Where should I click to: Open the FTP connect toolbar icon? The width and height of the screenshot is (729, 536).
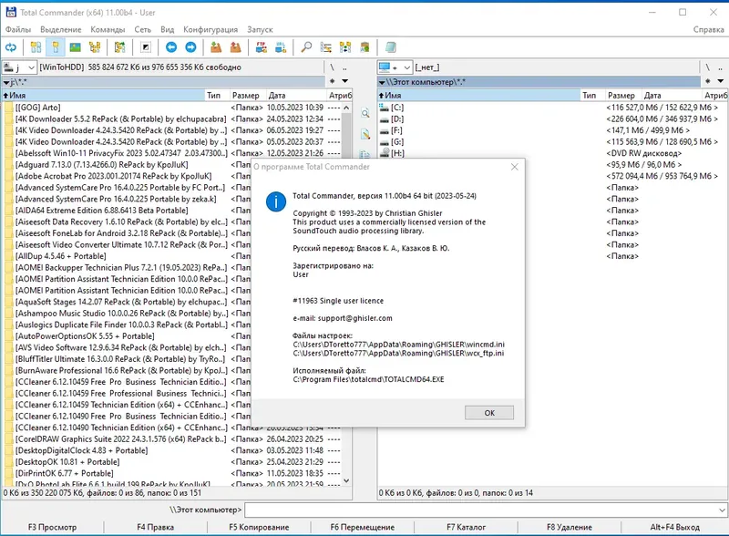[x=261, y=47]
